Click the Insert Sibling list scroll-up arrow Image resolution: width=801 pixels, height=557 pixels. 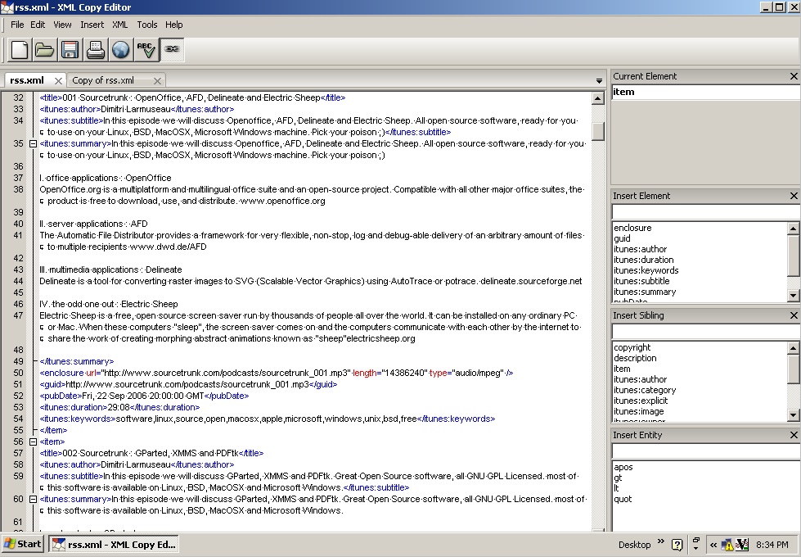pyautogui.click(x=794, y=348)
